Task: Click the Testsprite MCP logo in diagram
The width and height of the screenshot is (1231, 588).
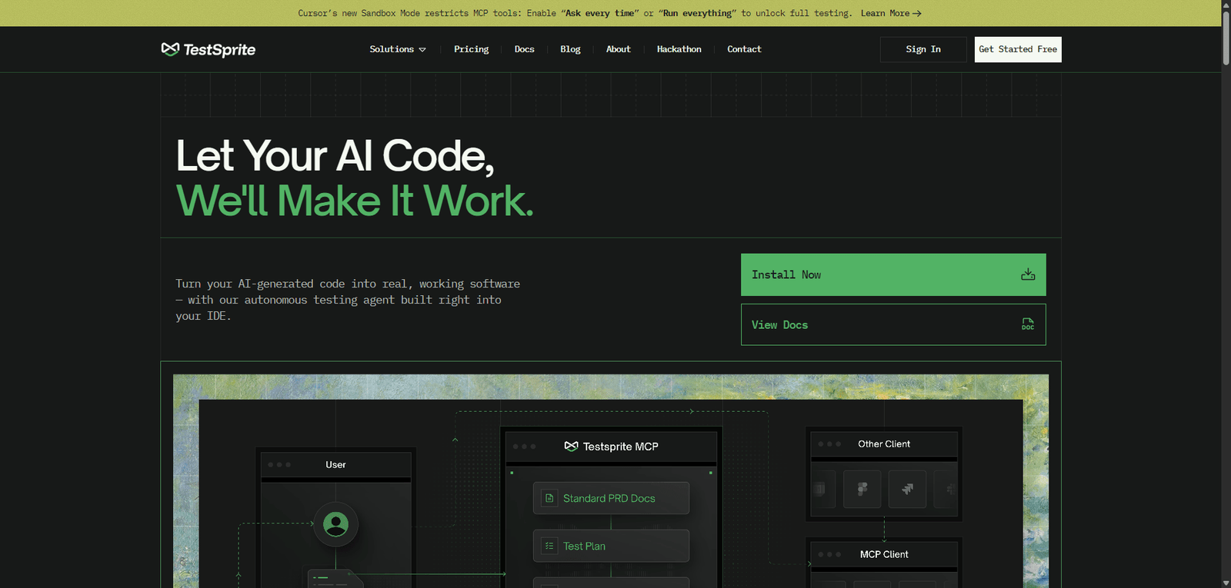Action: pyautogui.click(x=571, y=447)
